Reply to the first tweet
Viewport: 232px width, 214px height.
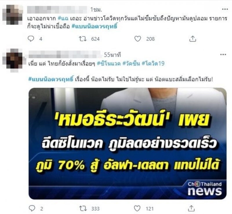[x=31, y=39]
